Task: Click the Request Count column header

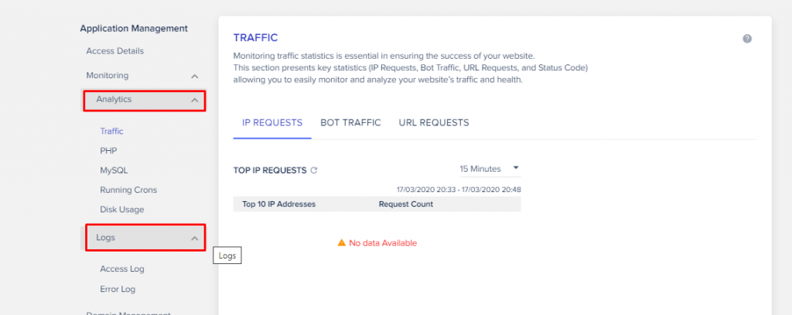Action: pyautogui.click(x=405, y=204)
